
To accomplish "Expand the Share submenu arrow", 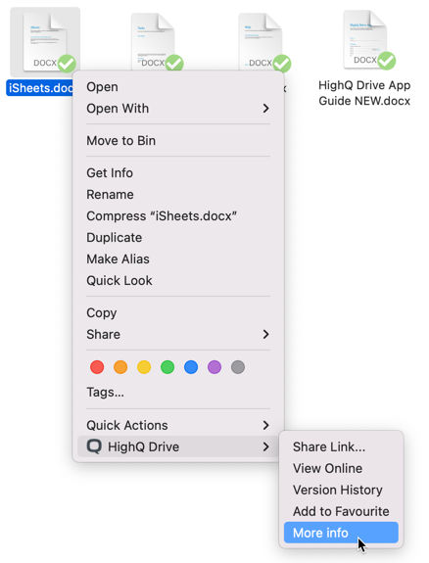I will tap(265, 334).
